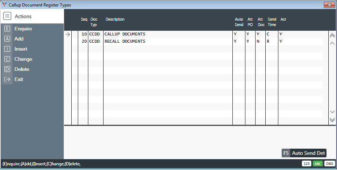The height and width of the screenshot is (170, 337).
Task: Click Auto Send value Y in RECALL row
Action: pos(235,41)
